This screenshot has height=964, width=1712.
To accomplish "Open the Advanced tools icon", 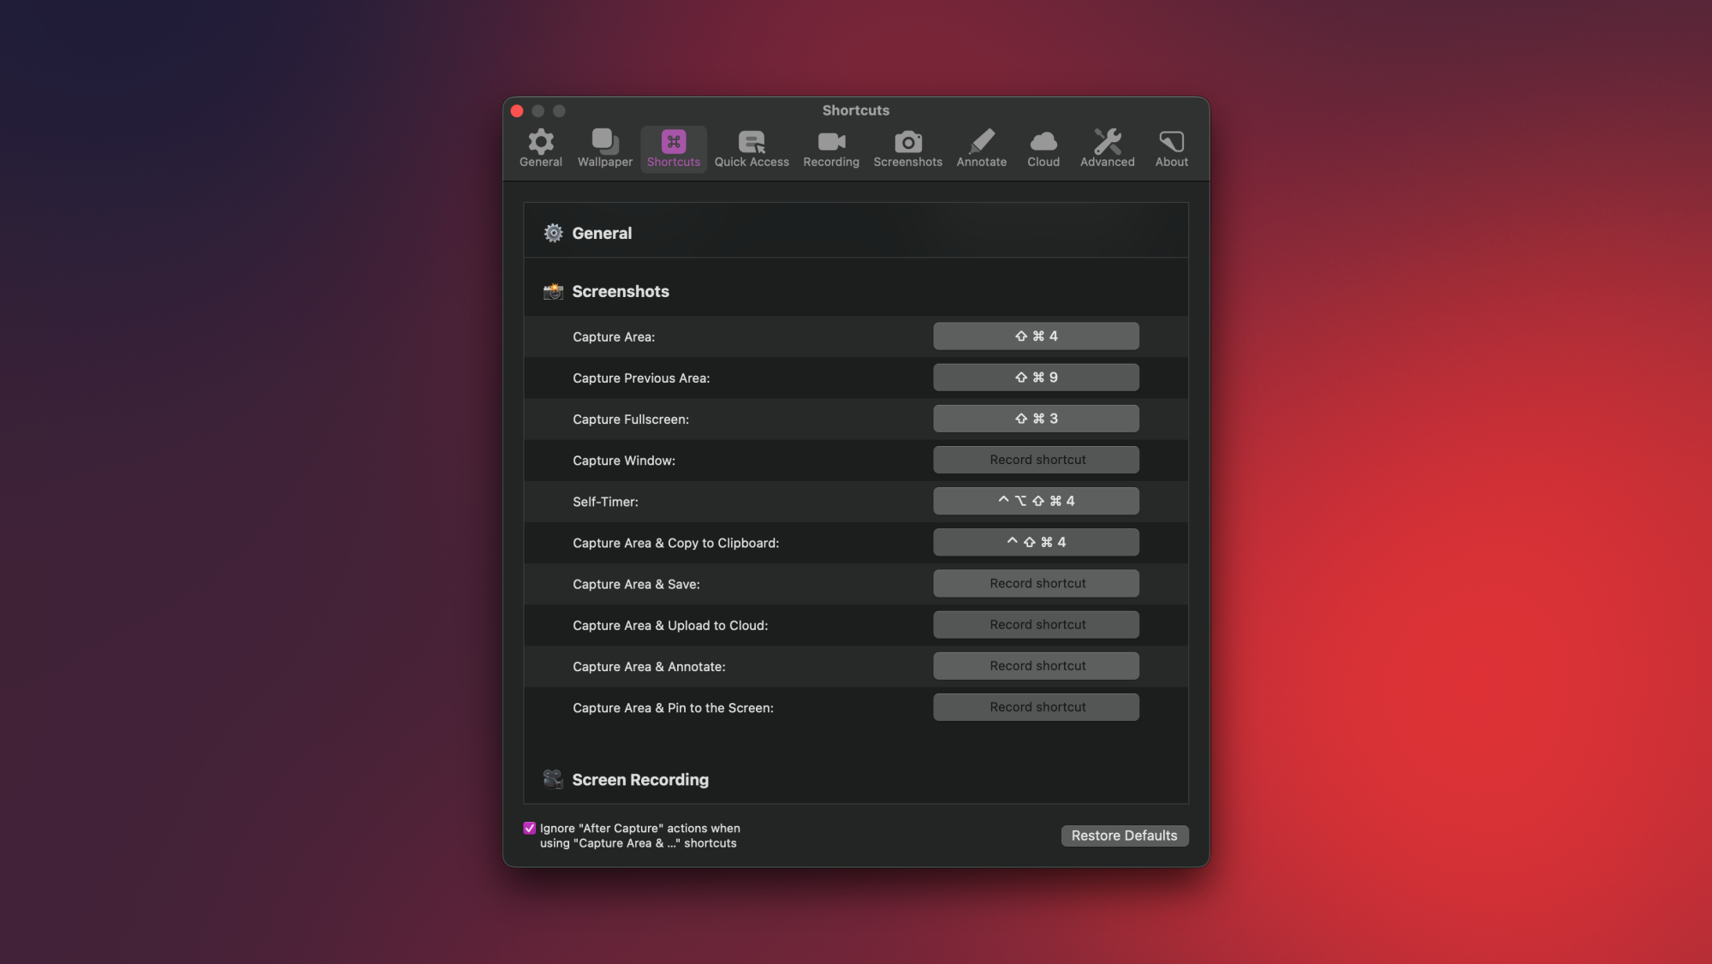I will [x=1107, y=148].
